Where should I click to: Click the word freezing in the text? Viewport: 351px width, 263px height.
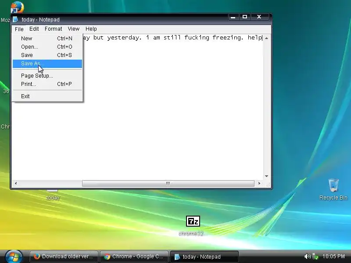pyautogui.click(x=228, y=38)
